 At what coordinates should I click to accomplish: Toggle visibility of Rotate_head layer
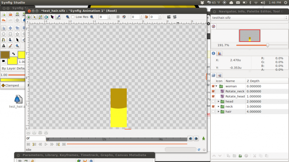pos(213,96)
